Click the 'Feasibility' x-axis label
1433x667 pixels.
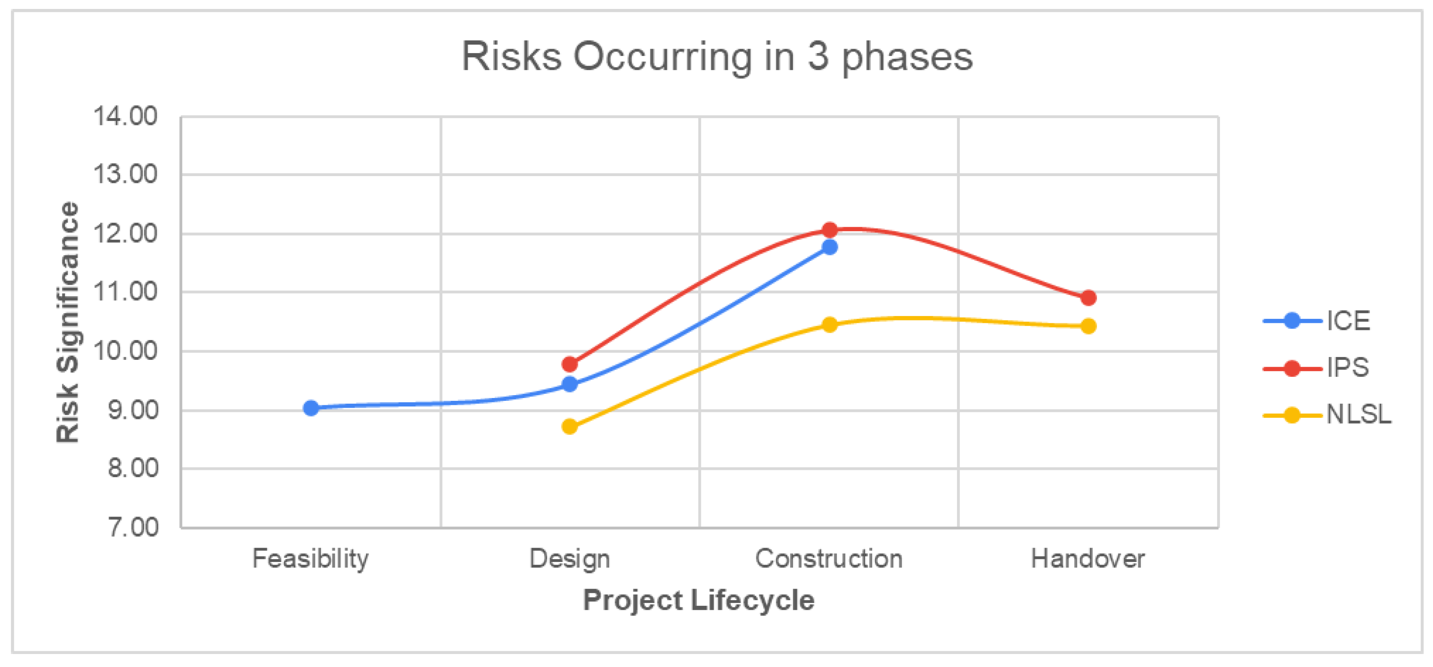310,559
